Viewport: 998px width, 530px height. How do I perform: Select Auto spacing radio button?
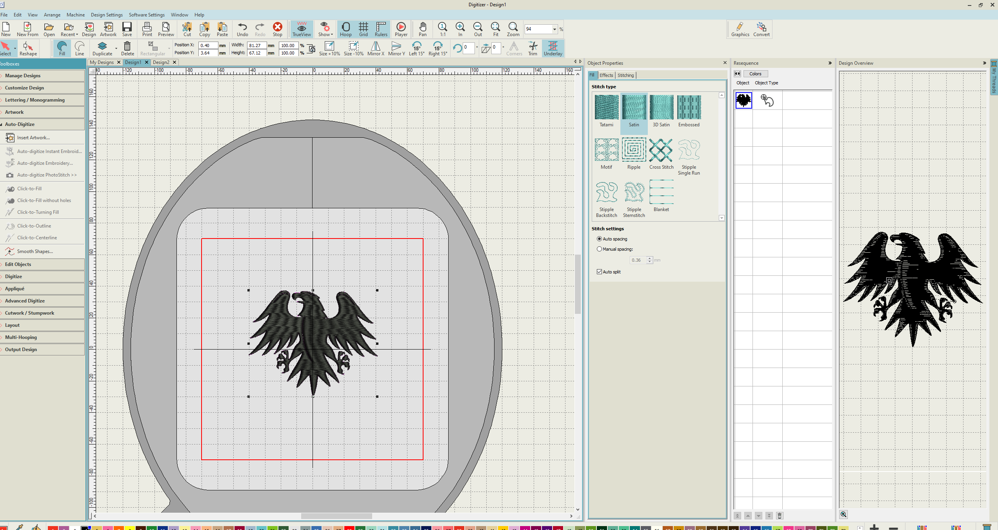599,239
